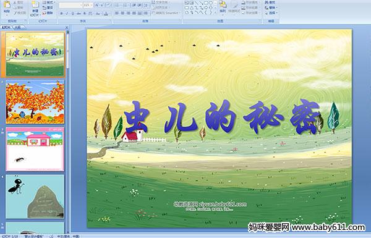
Task: Click the font color button
Action: (106, 14)
